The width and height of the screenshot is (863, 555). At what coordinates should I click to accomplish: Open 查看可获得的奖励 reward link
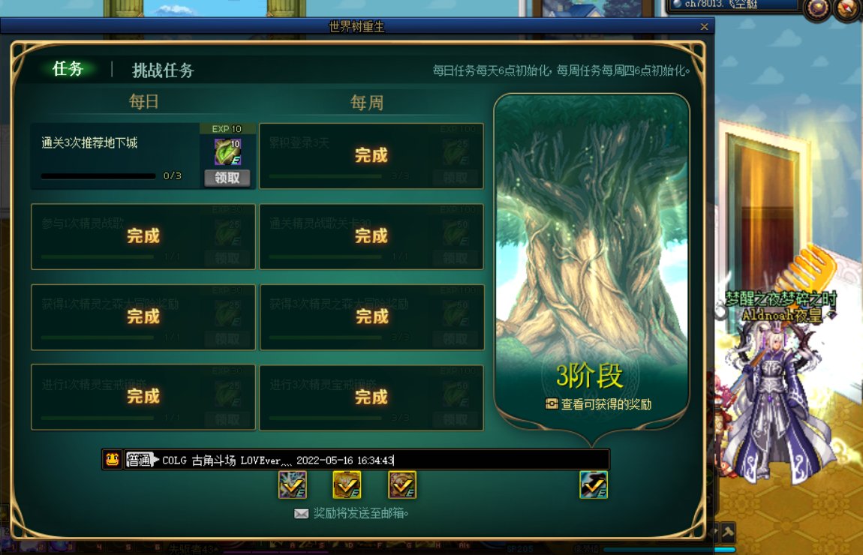coord(598,404)
